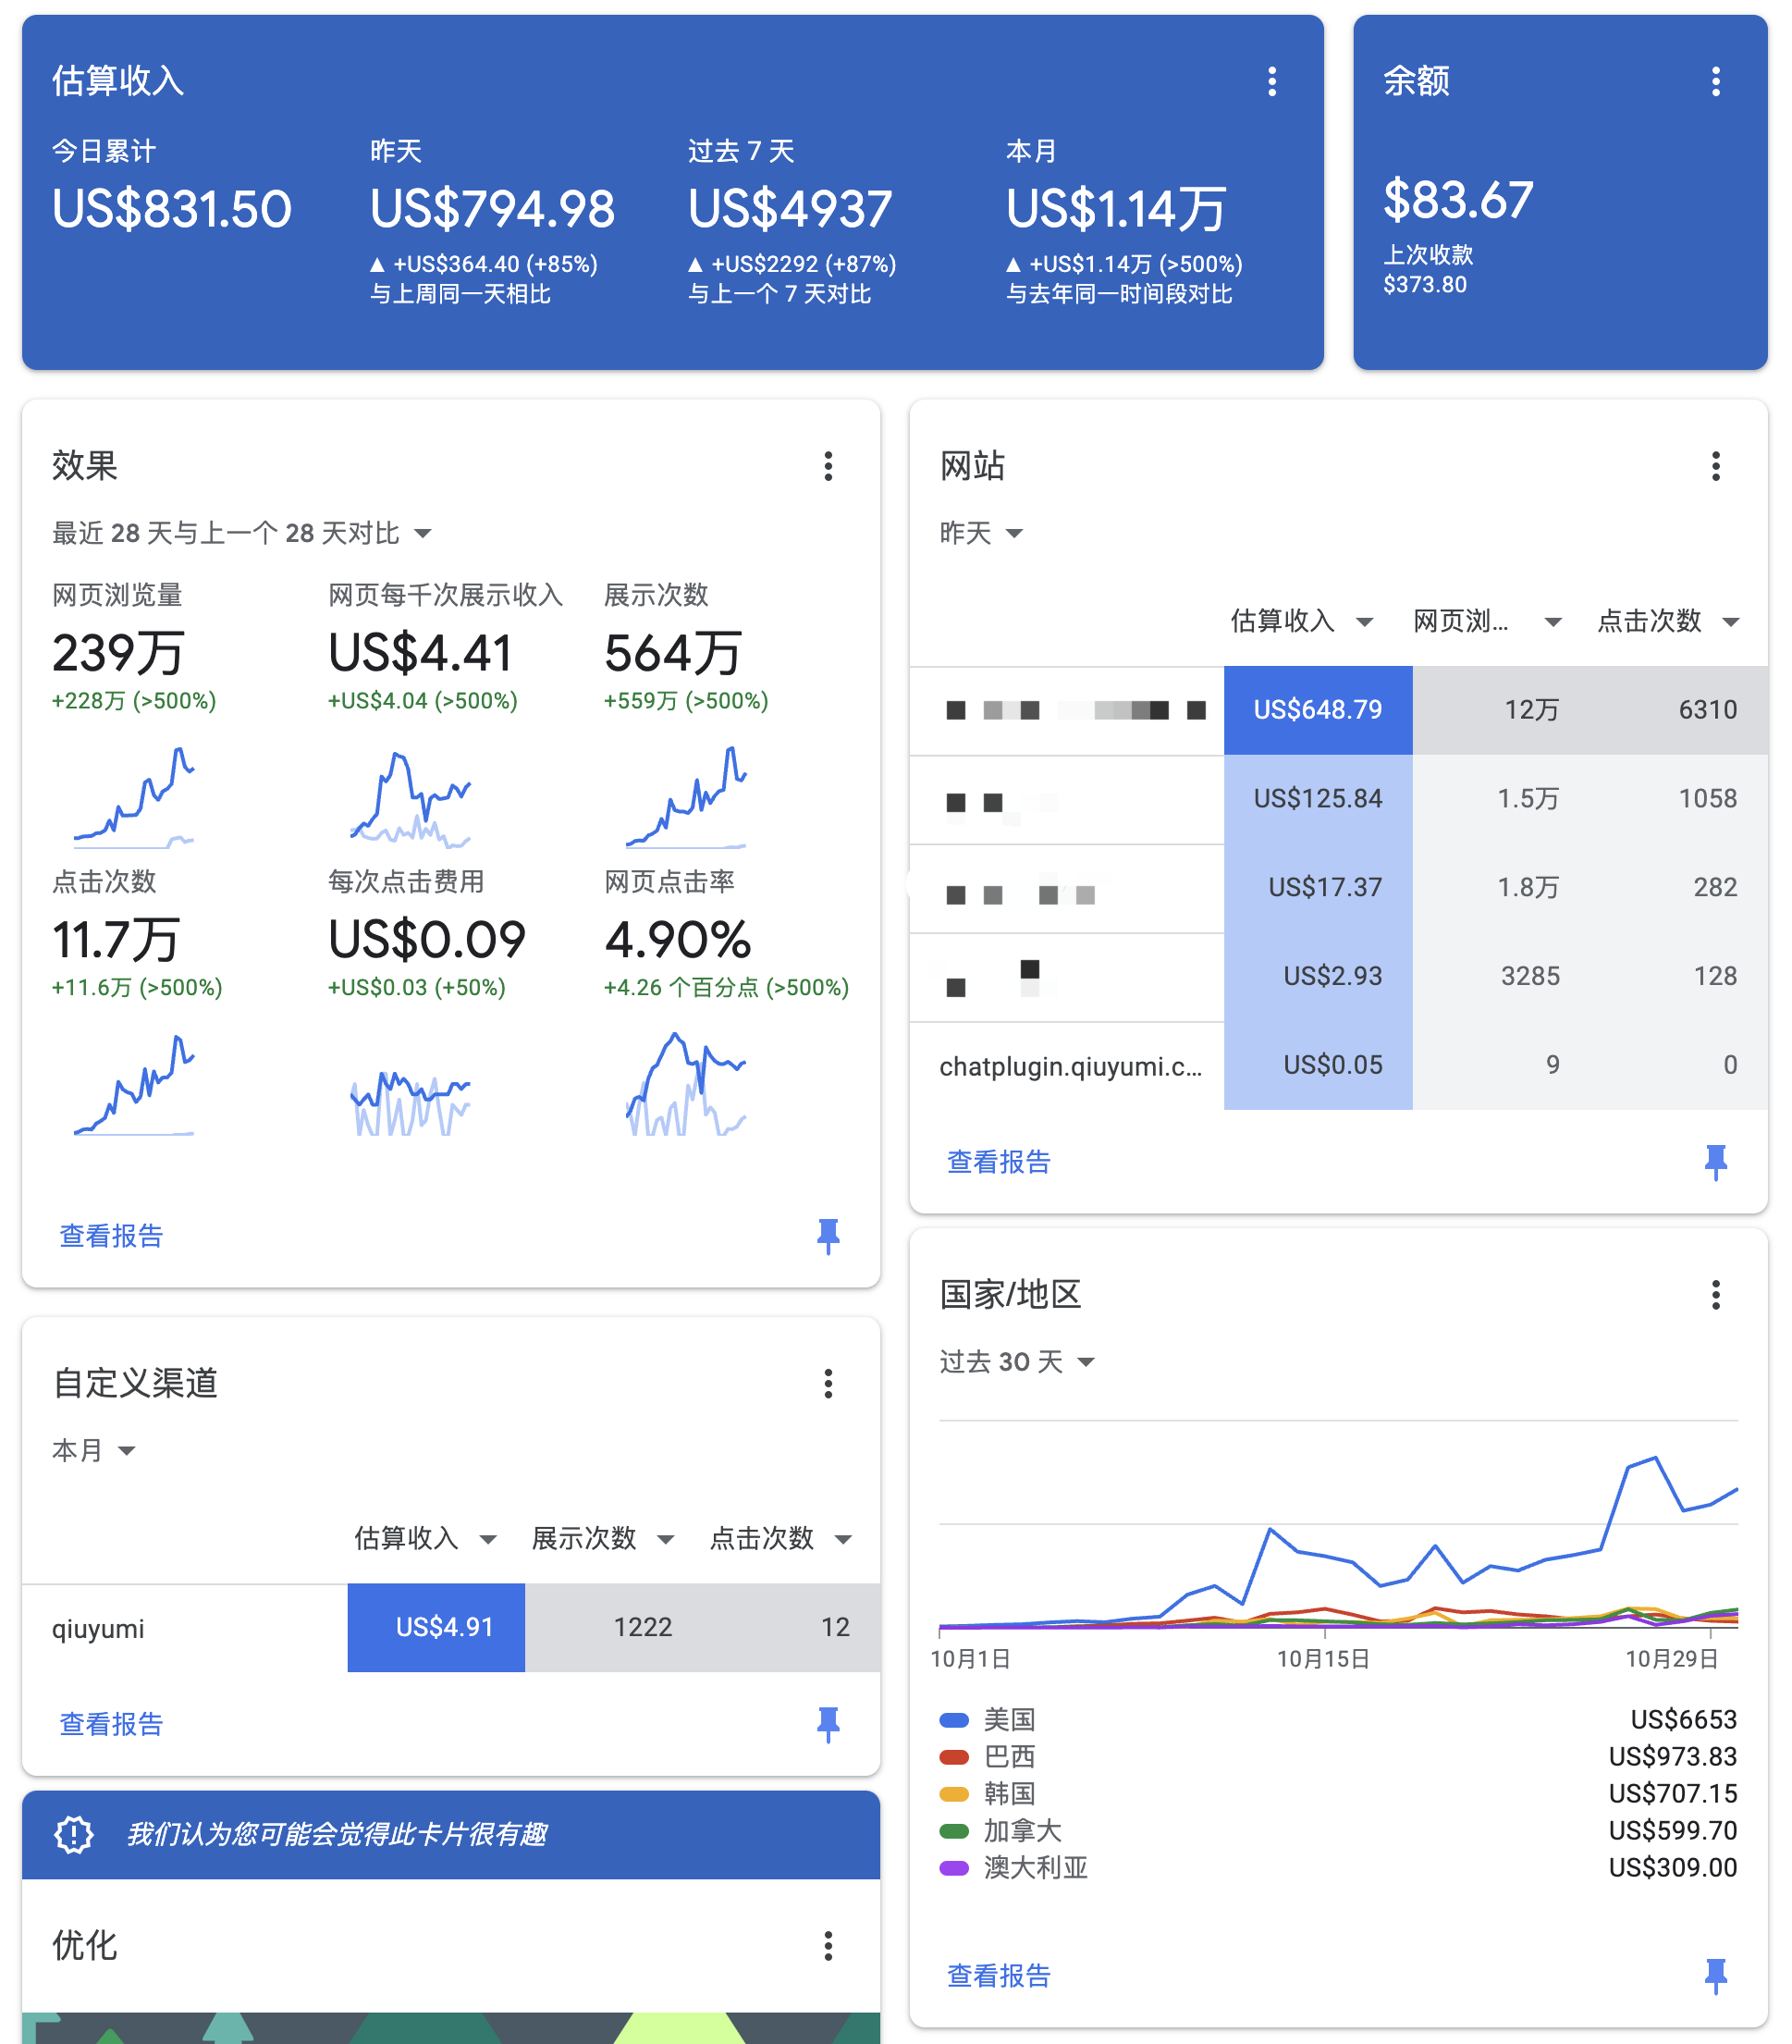Click the blue 美国 legend color swatch
This screenshot has height=2044, width=1792.
click(x=954, y=1720)
